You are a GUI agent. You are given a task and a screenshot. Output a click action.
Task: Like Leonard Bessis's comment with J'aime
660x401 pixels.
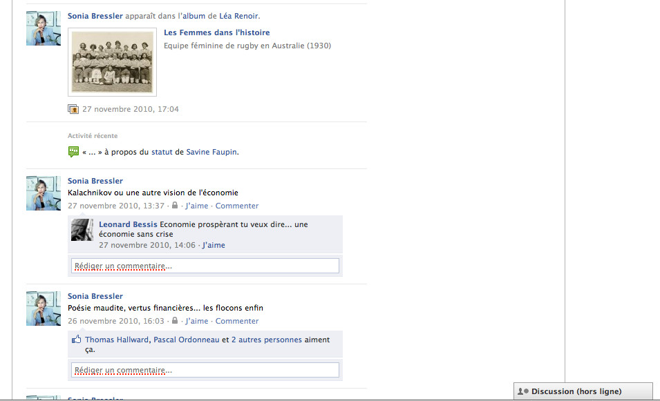(214, 245)
